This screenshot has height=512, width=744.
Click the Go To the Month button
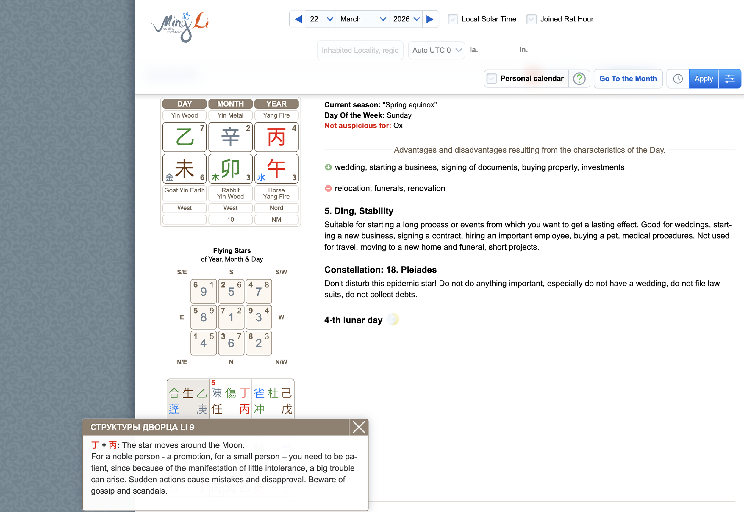pos(628,79)
